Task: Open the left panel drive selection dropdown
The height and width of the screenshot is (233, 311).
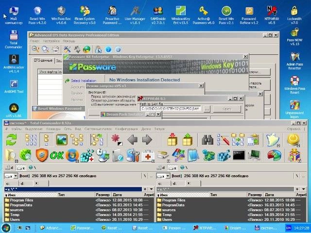Action: [x=16, y=176]
